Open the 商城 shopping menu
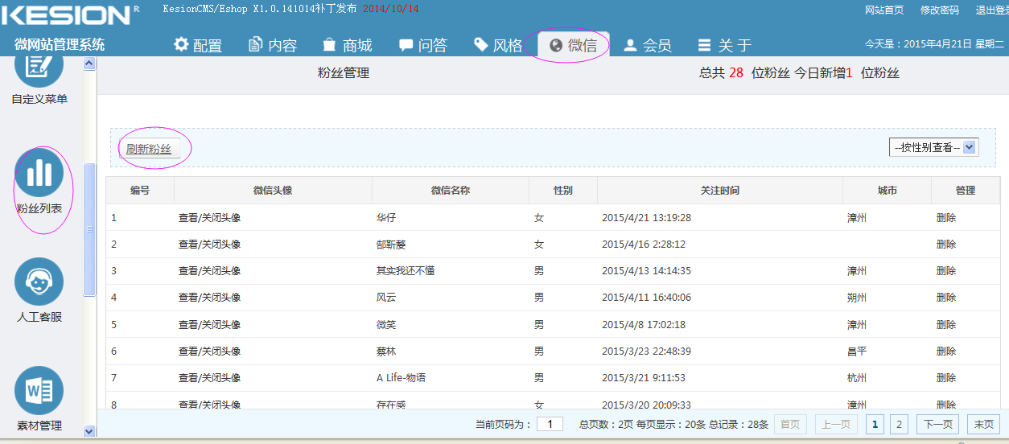The width and height of the screenshot is (1009, 444). 348,45
